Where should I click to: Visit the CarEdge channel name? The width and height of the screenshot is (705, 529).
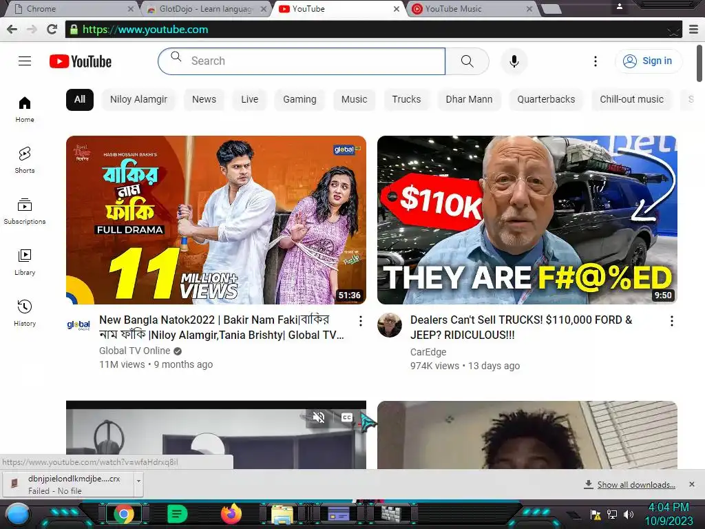tap(428, 352)
